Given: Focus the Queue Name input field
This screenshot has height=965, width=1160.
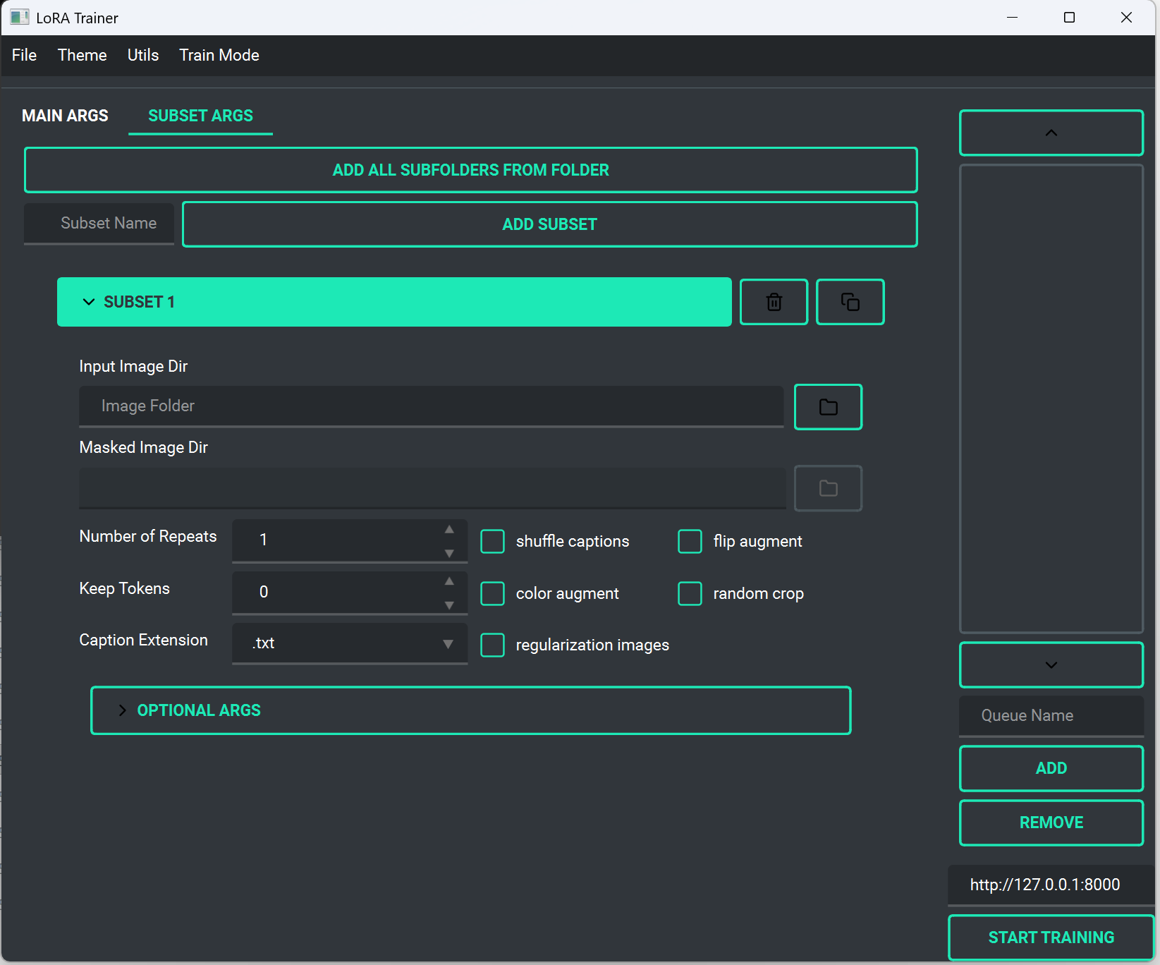Looking at the screenshot, I should click(x=1051, y=716).
